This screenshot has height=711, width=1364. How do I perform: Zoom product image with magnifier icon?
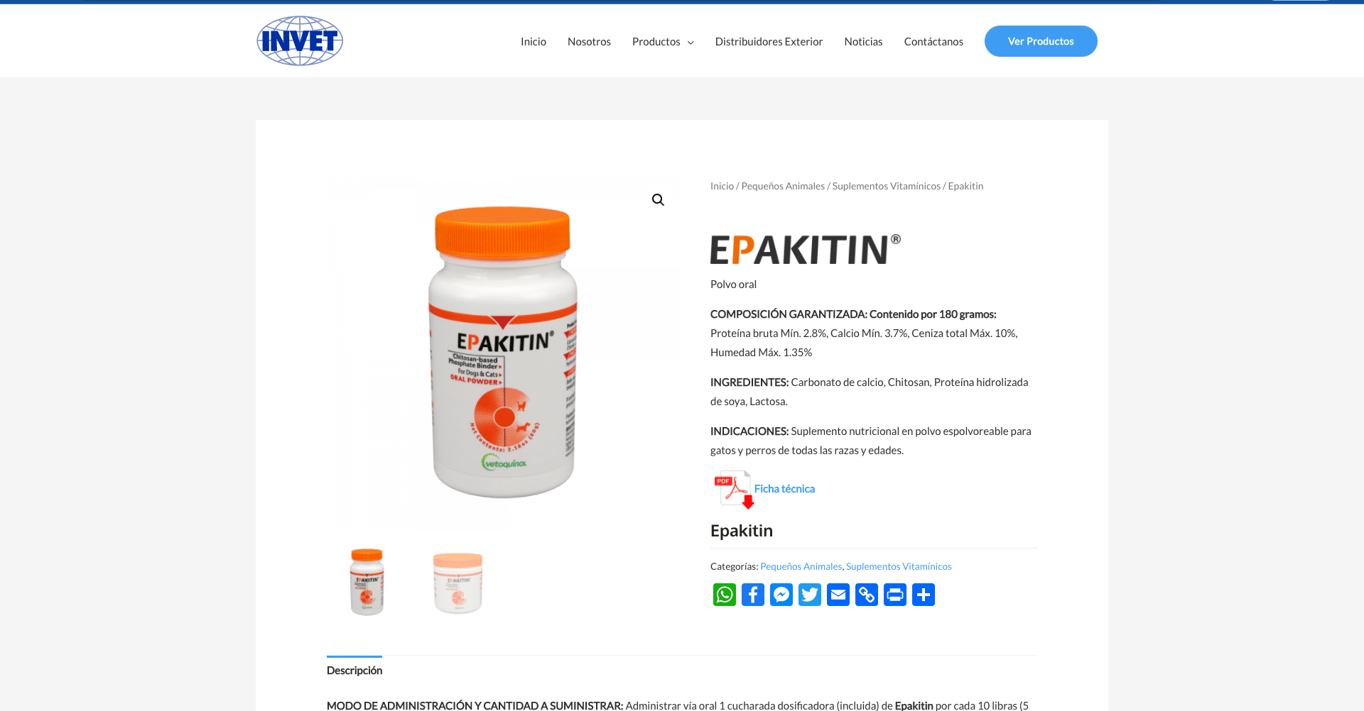[x=658, y=200]
